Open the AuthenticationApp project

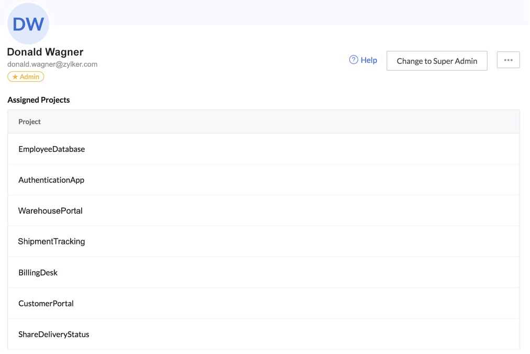pos(51,180)
